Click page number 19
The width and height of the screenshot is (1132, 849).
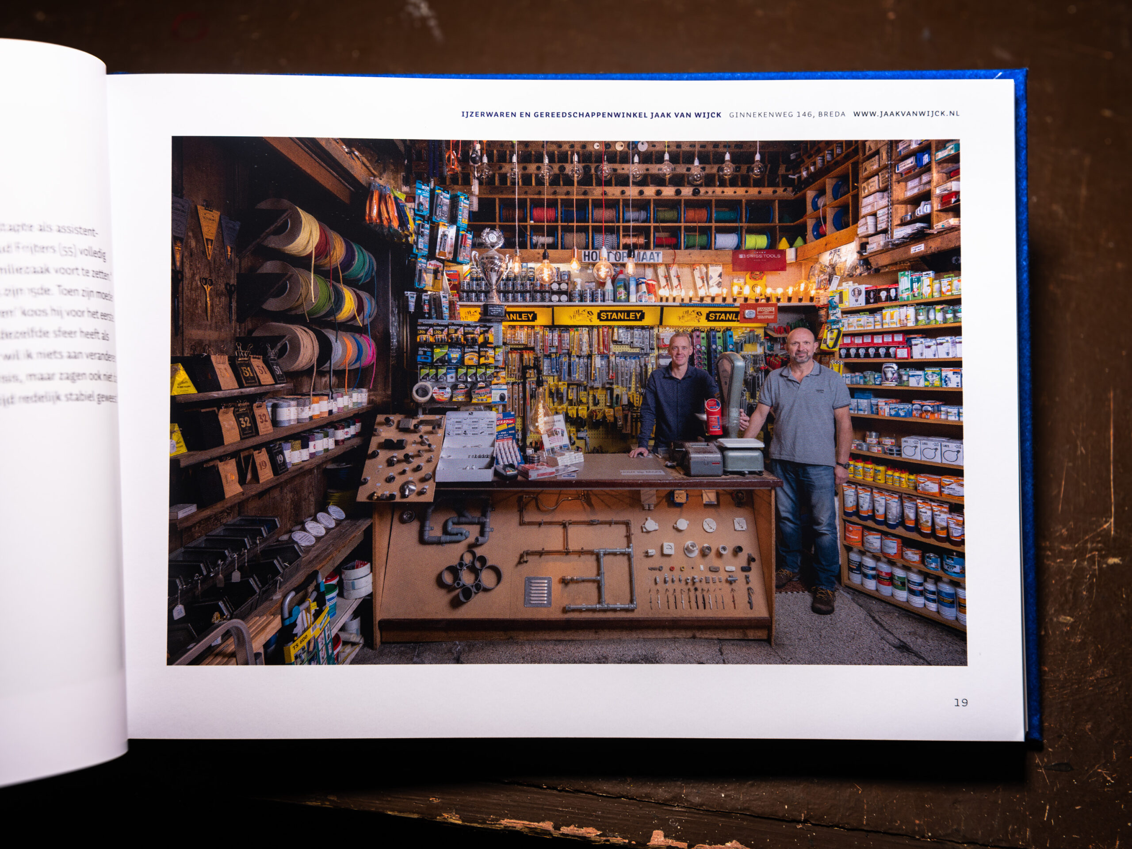tap(960, 703)
